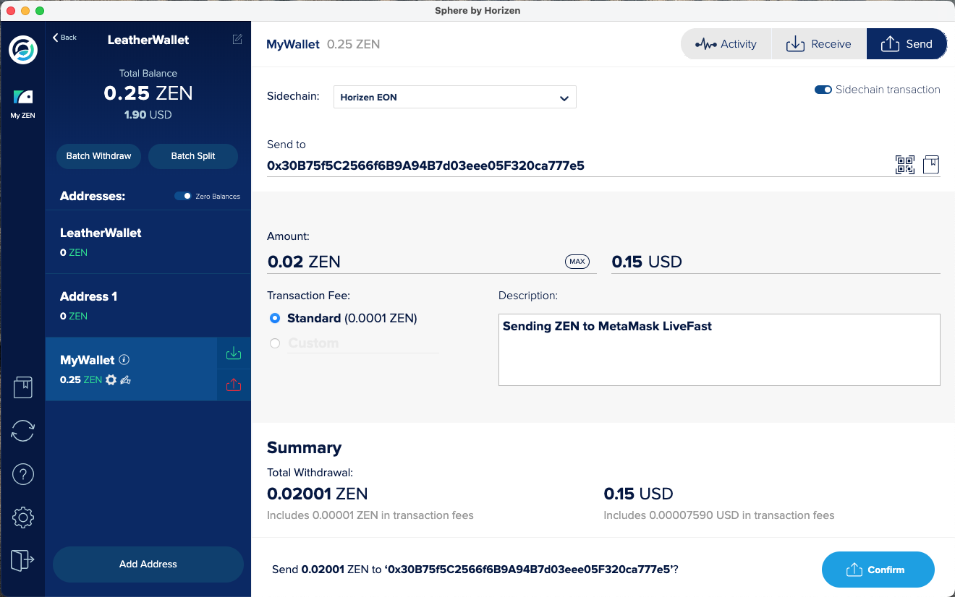The image size is (955, 597).
Task: Click the Description text box
Action: (x=719, y=350)
